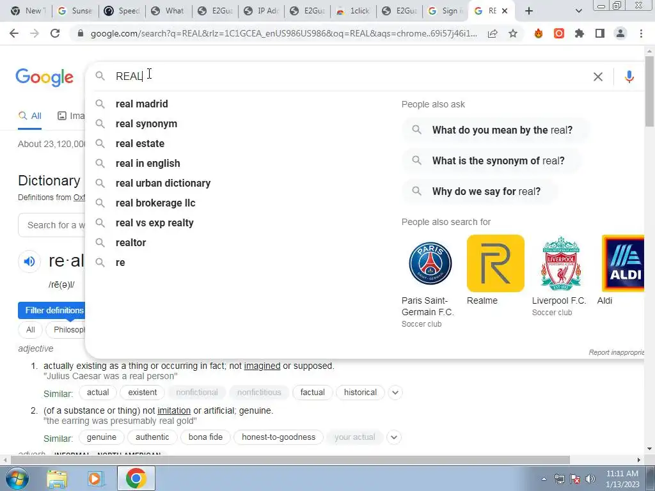Select the 'genuine' similar word chip
The image size is (655, 491).
tap(102, 437)
